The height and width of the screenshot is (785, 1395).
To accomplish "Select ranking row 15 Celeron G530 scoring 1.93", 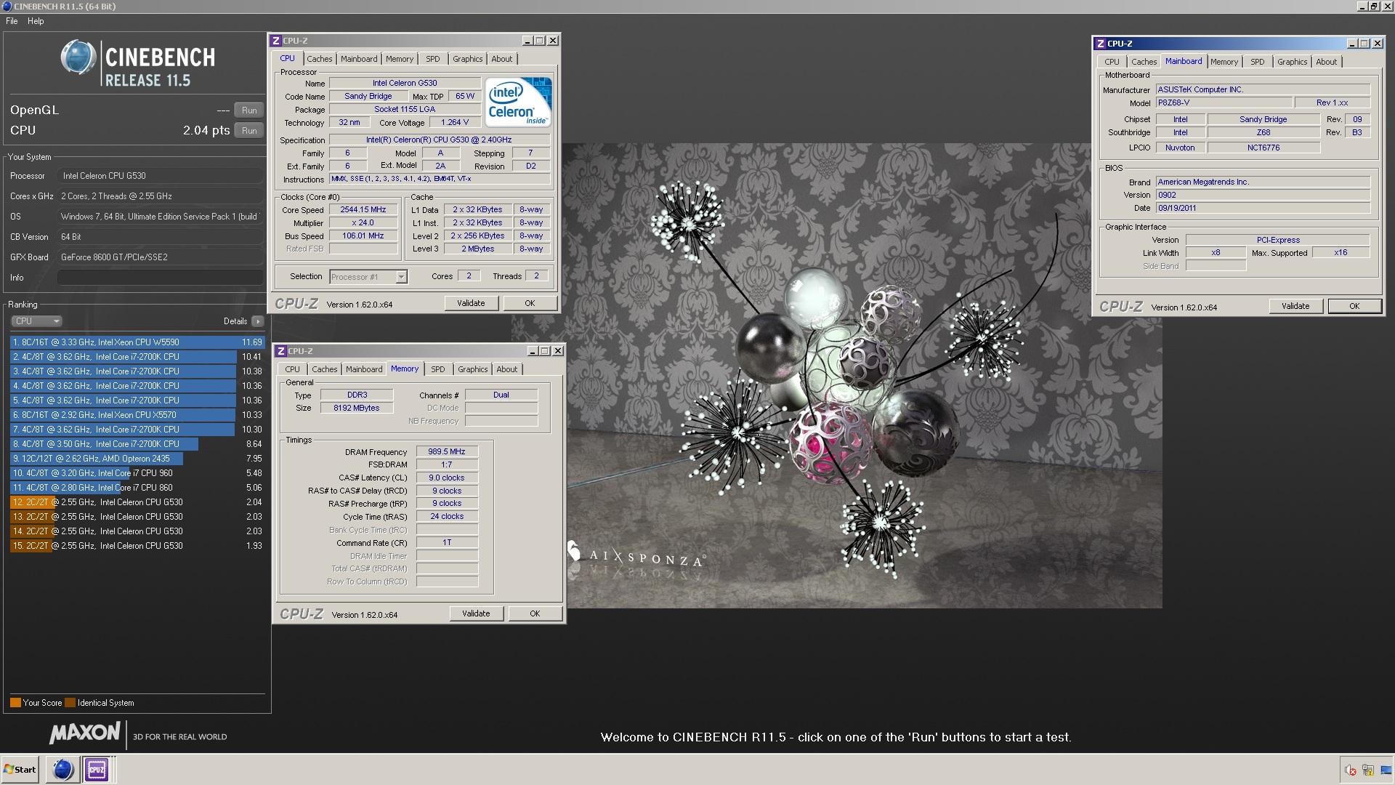I will (x=137, y=546).
